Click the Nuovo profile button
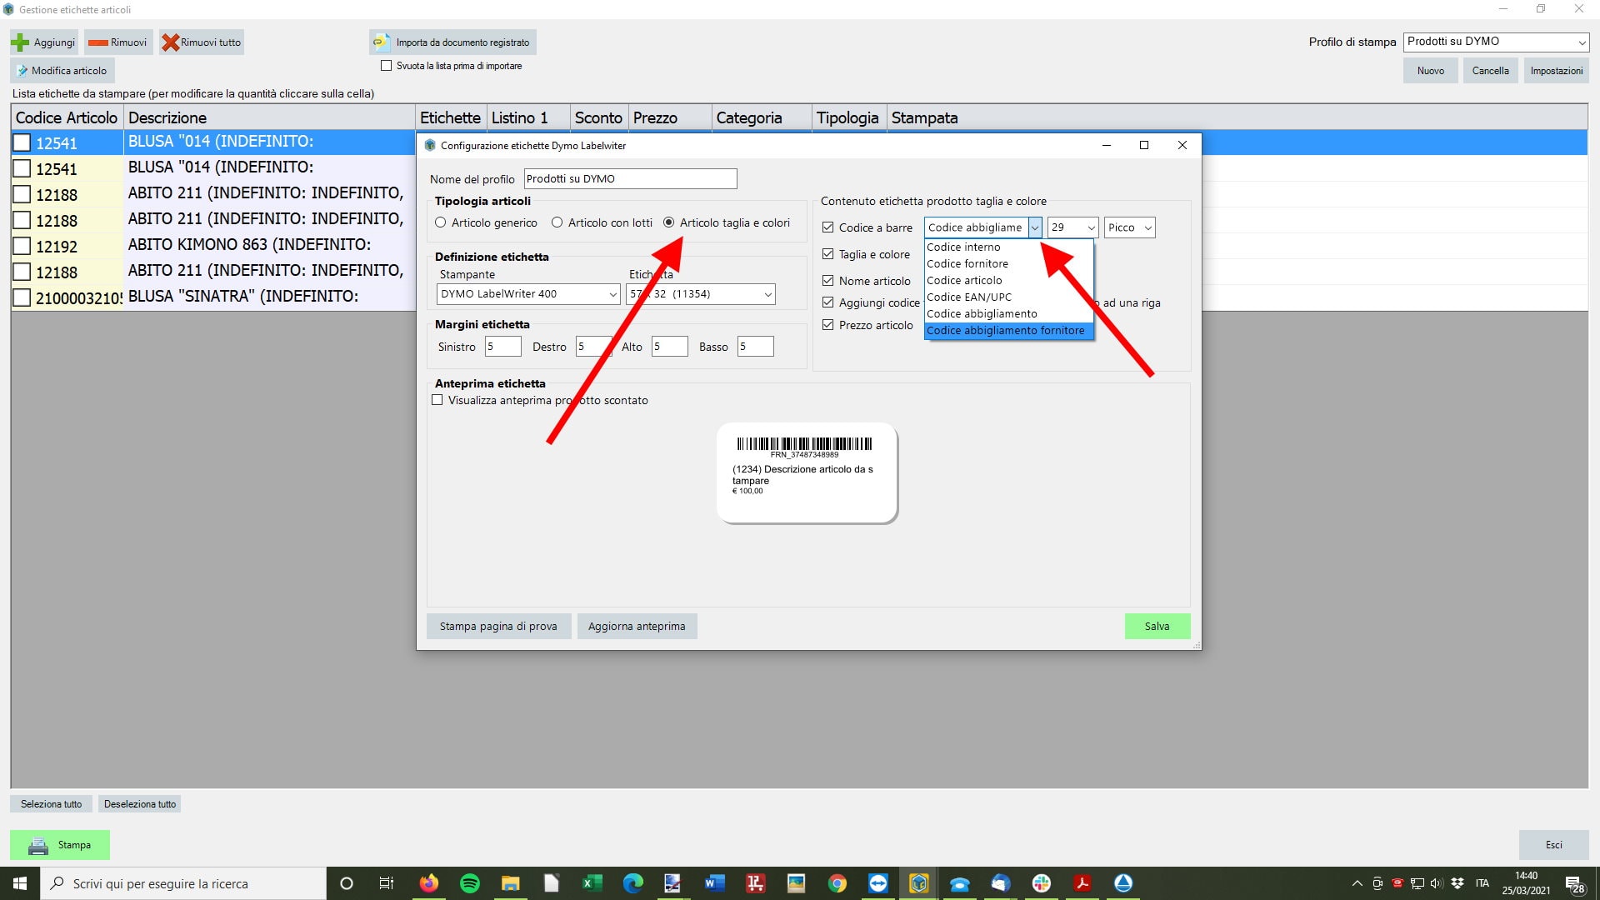The height and width of the screenshot is (900, 1600). (x=1431, y=71)
